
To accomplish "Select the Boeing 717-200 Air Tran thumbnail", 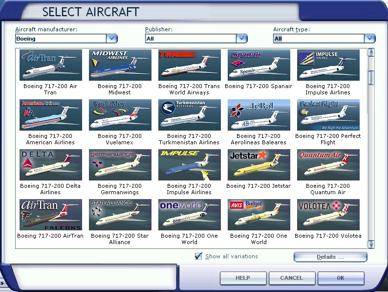I will [x=51, y=65].
